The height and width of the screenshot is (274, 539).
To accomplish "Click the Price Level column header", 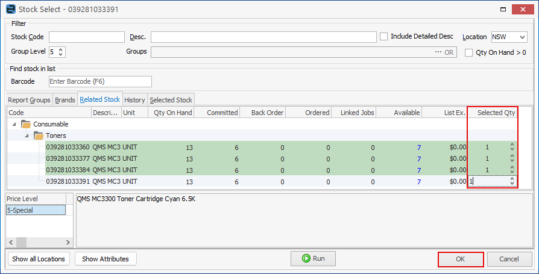I will 36,199.
